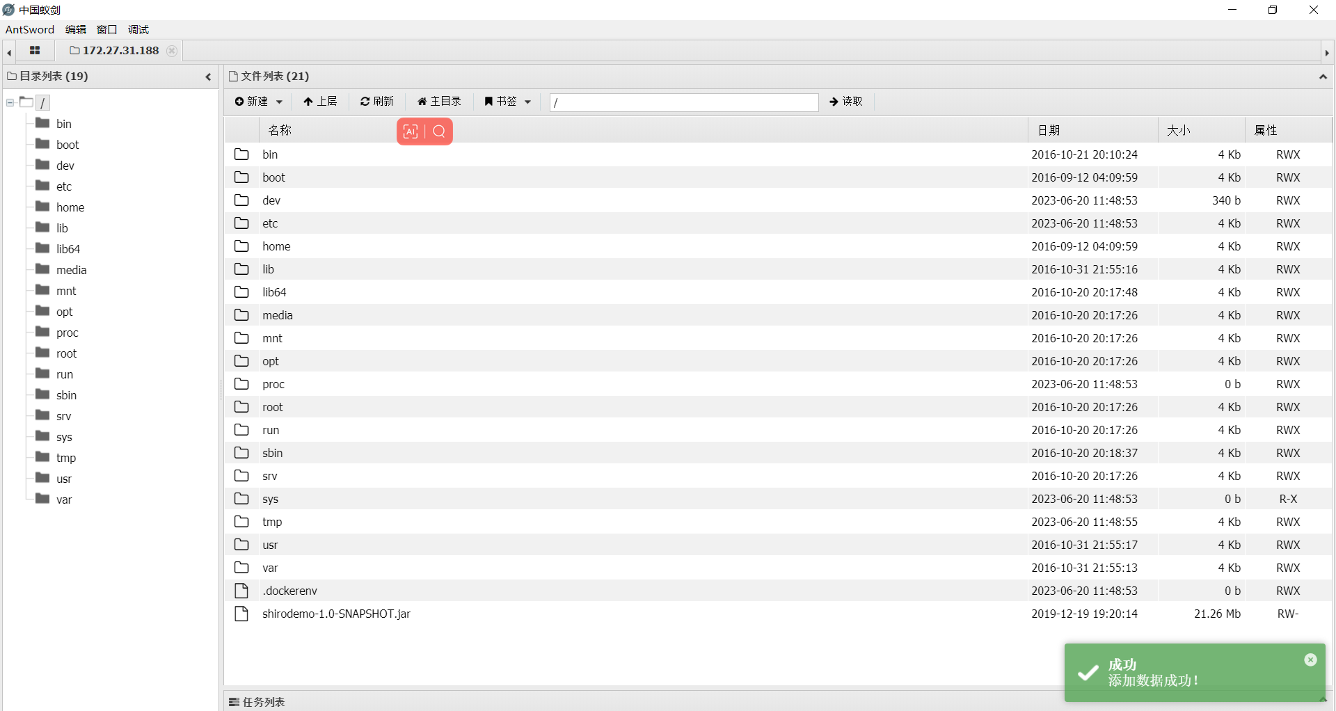Screen dimensions: 1336x711
Task: Dismiss the success notification
Action: point(1310,660)
